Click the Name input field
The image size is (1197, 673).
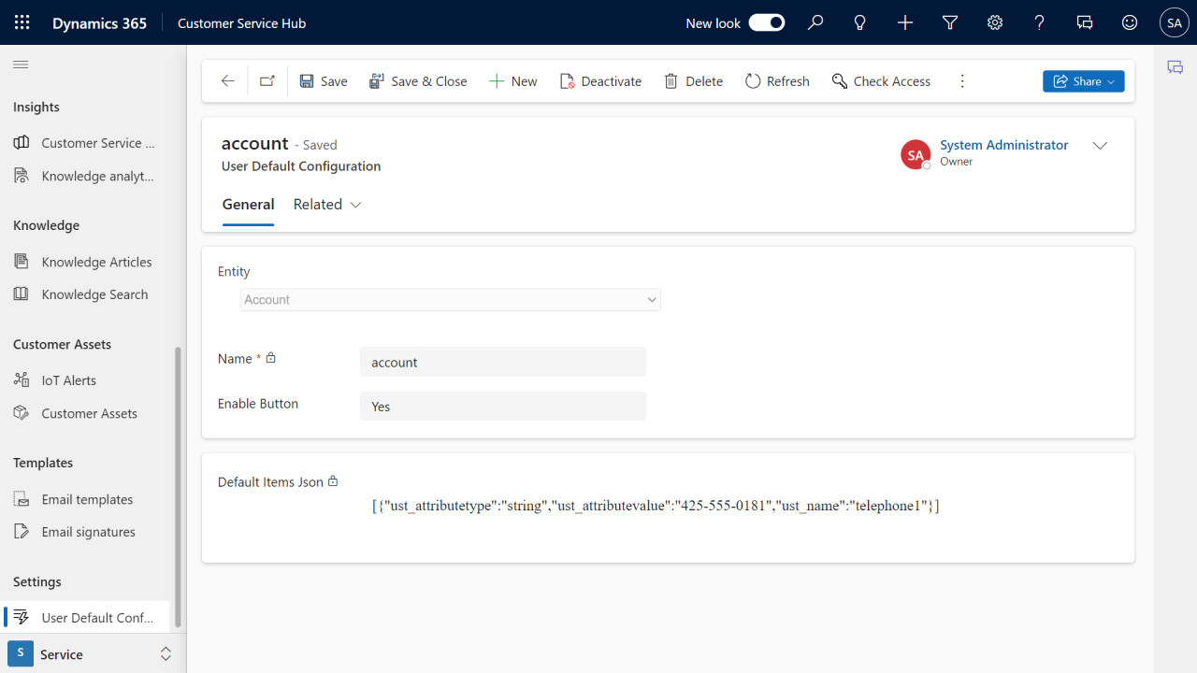tap(503, 362)
